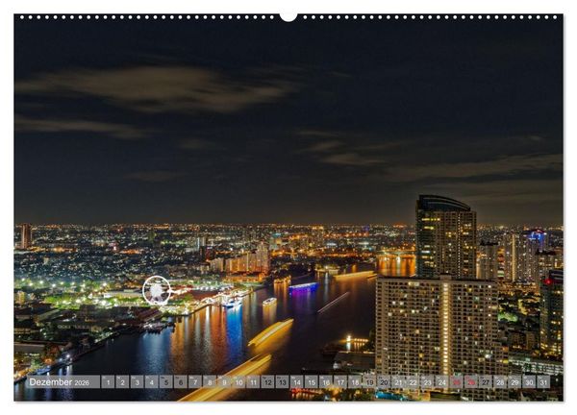Select day 6 in the calendar strip

(181, 382)
